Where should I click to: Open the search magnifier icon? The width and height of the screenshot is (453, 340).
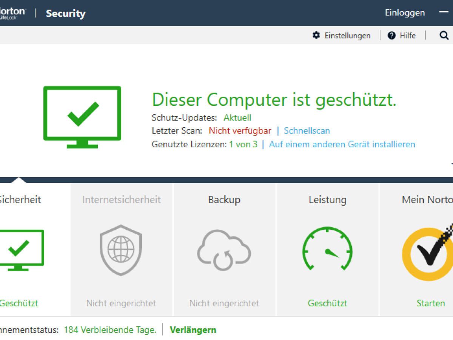[x=444, y=35]
